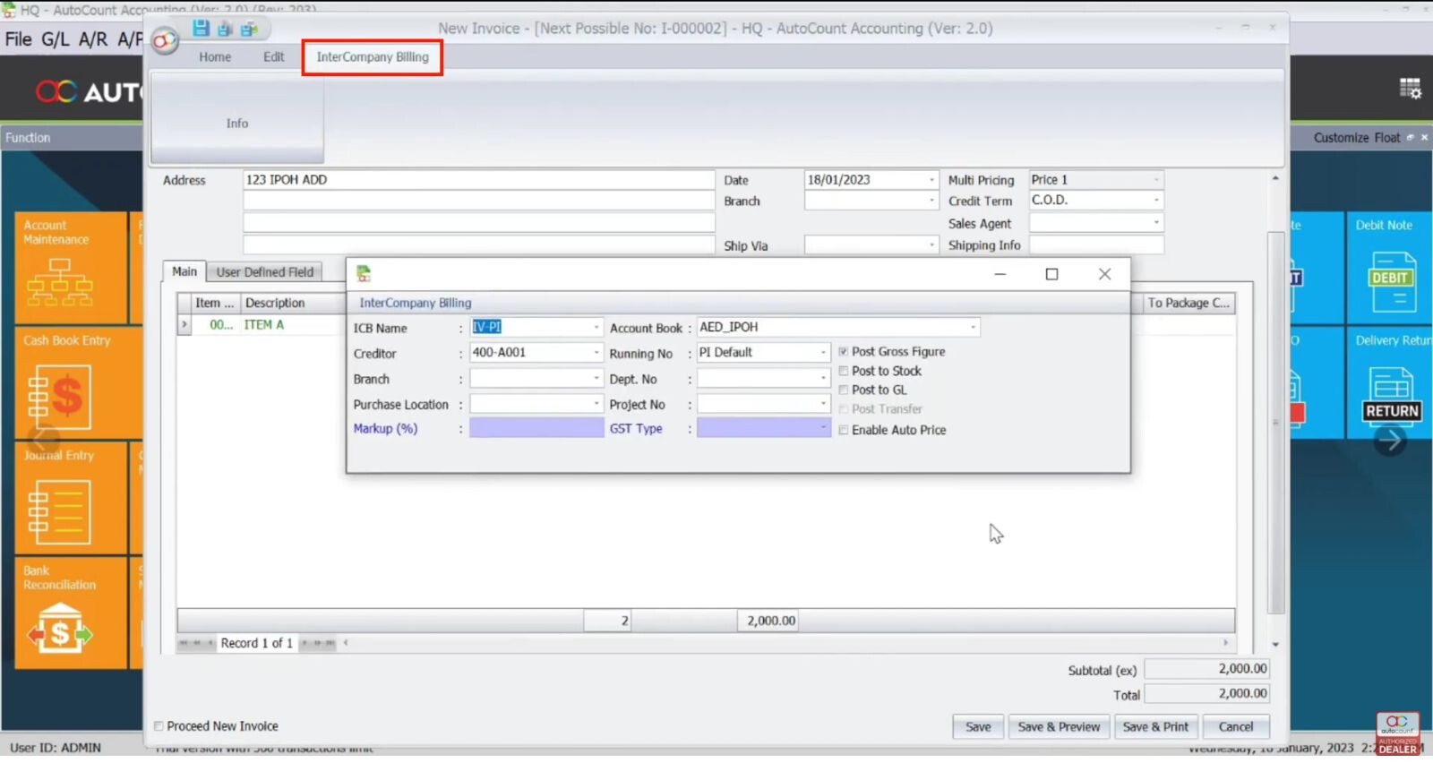Go to last record navigator button
Image resolution: width=1433 pixels, height=763 pixels.
330,645
